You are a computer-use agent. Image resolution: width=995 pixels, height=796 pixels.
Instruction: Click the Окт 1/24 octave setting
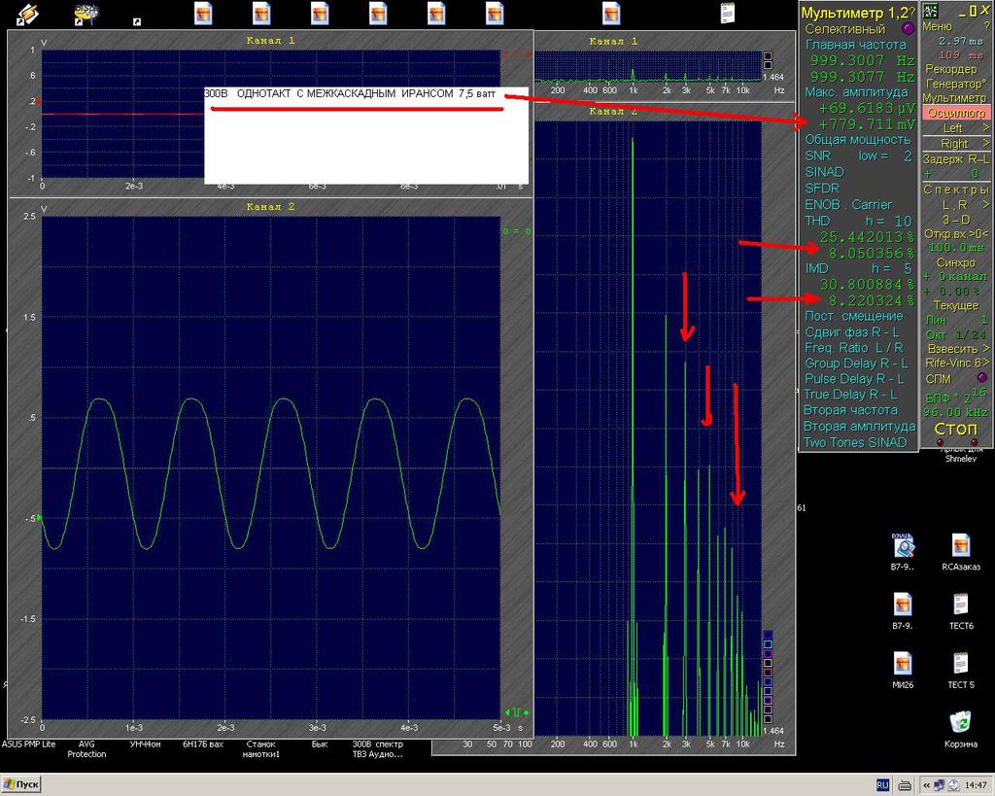coord(956,334)
